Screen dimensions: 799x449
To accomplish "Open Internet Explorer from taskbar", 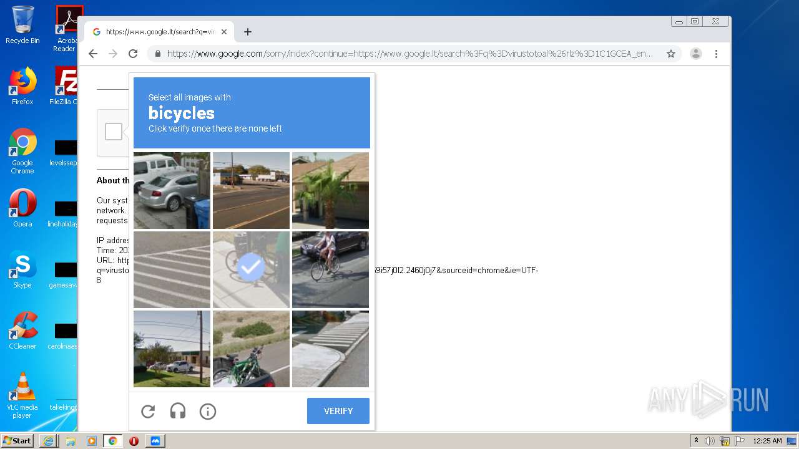I will click(49, 441).
